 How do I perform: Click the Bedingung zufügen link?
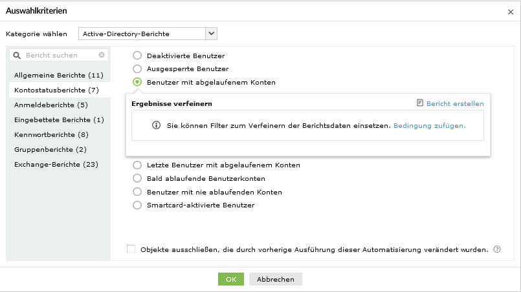click(x=429, y=126)
